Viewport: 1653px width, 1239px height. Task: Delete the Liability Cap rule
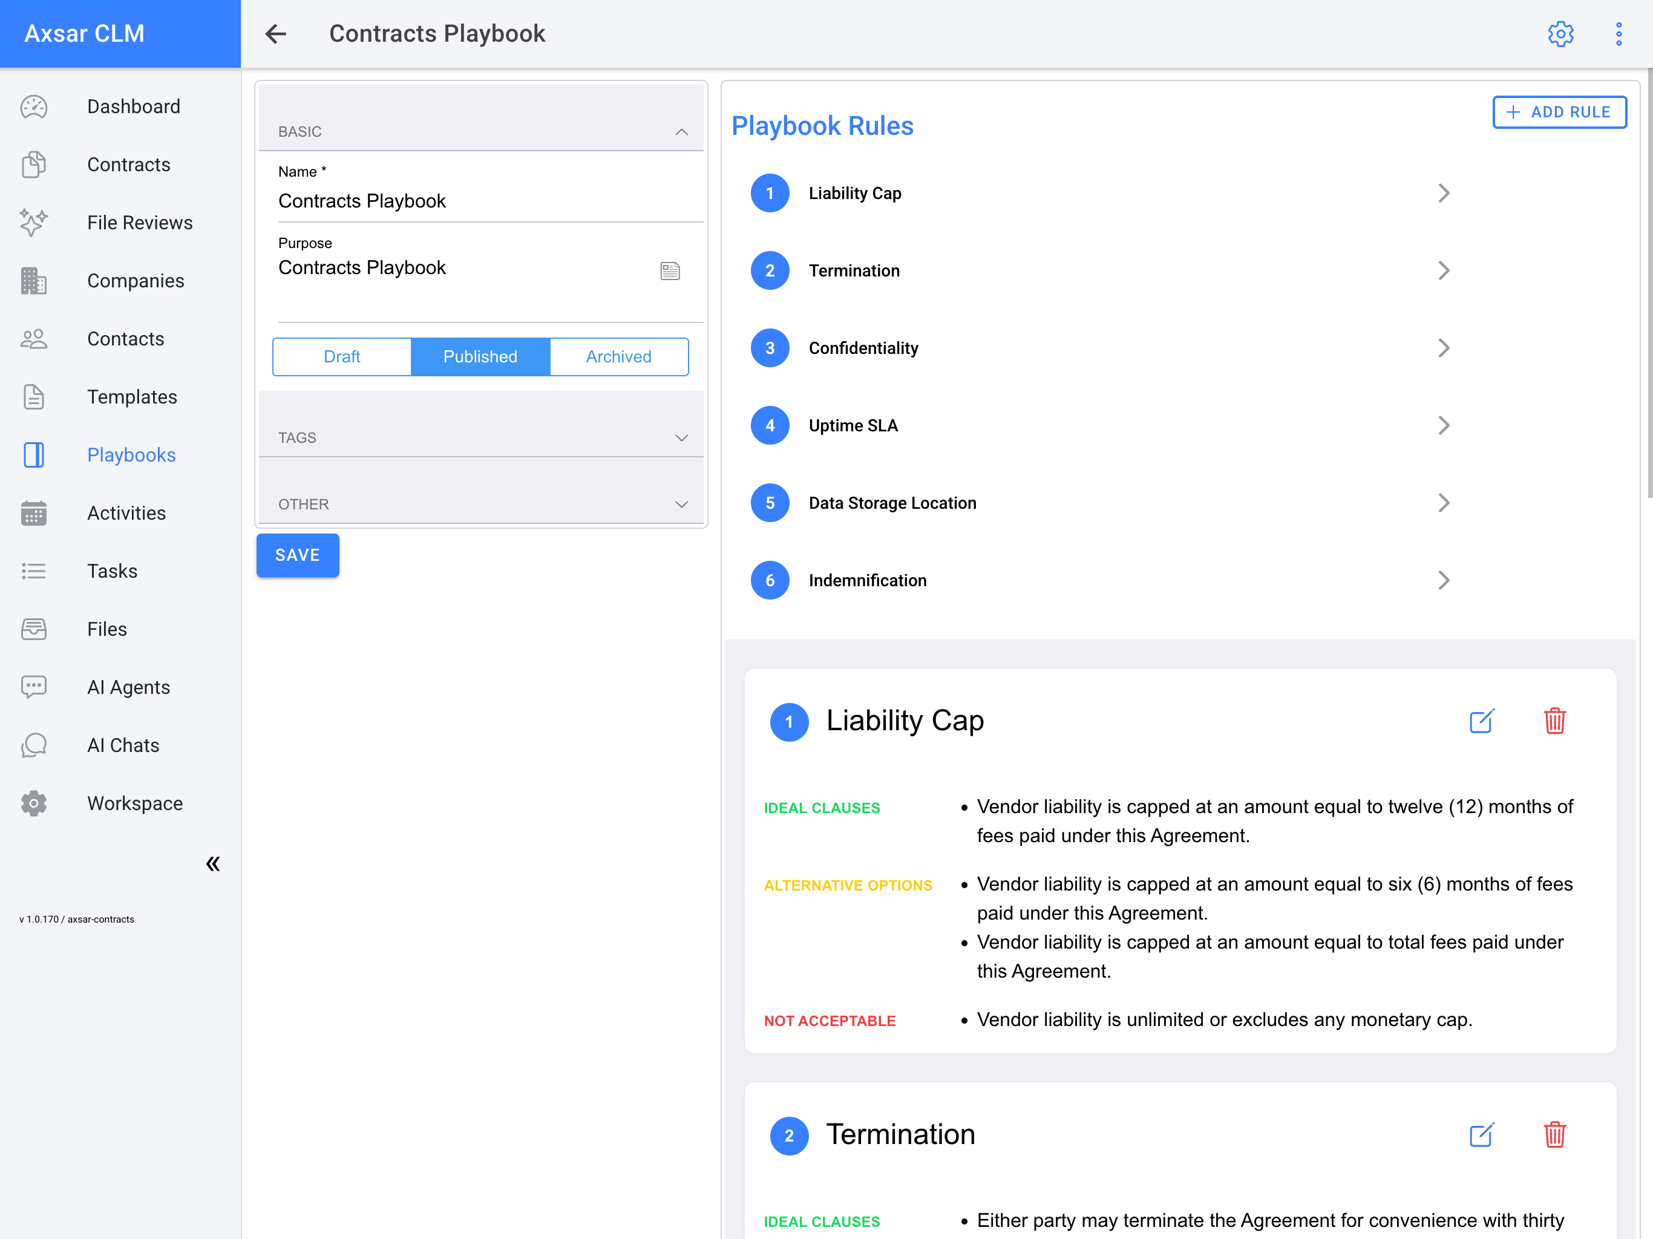point(1554,721)
